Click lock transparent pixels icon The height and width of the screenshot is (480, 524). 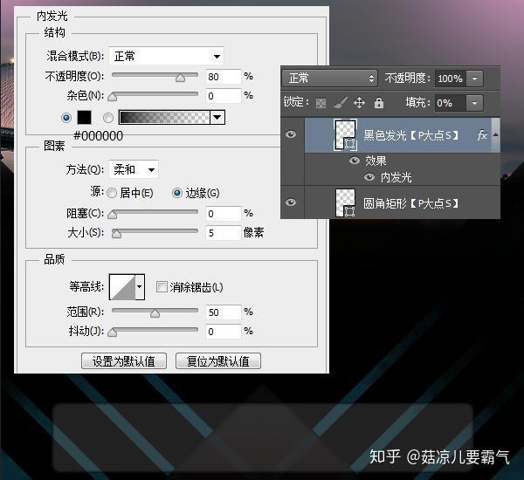click(321, 103)
